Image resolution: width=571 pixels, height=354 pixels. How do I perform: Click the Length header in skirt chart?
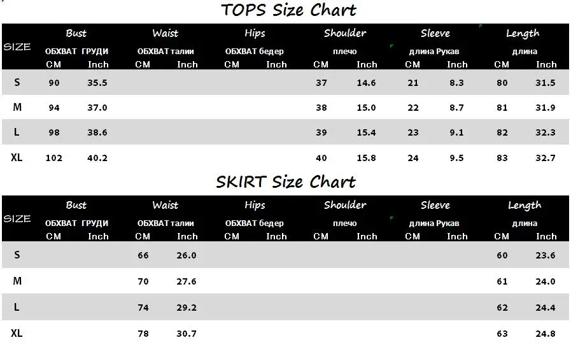coord(525,206)
